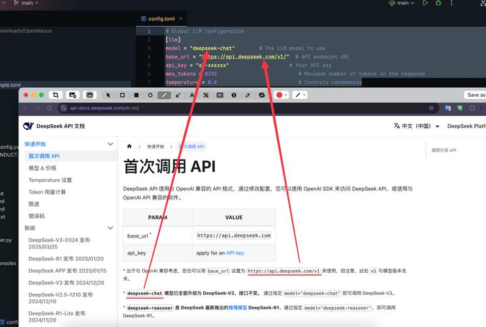Click the Debug bug icon in IDE
486x327 pixels.
tap(438, 3)
